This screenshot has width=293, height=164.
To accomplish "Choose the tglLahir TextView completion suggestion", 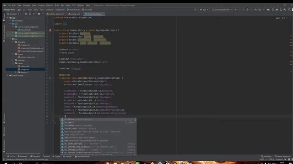I will [x=98, y=123].
